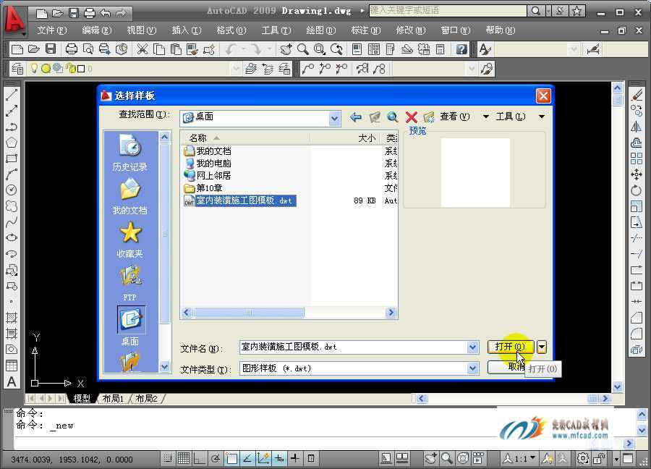
Task: Click Views label in dialog toolbar
Action: (455, 117)
